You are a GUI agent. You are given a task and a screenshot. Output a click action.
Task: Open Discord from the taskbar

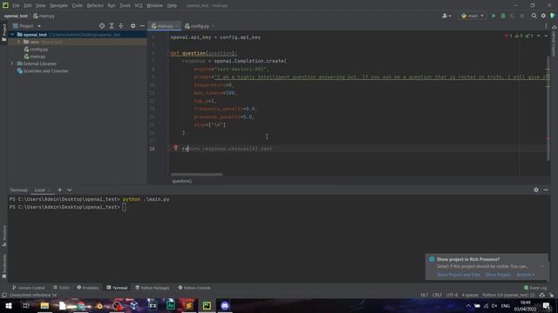pos(225,305)
